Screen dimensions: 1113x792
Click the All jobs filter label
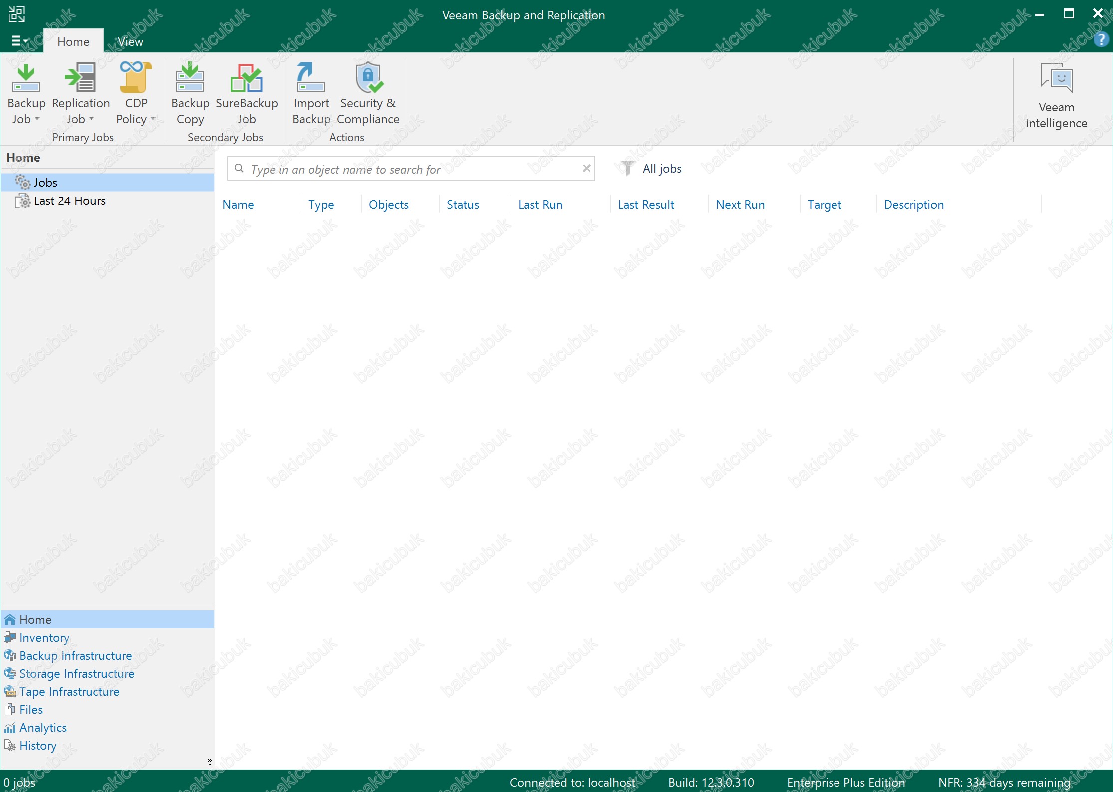(662, 169)
